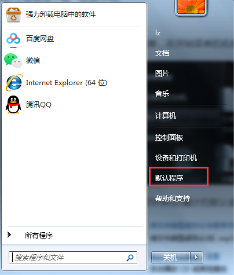Launch Internet Explorer (64 位) icon
This screenshot has height=275, width=234.
coord(14,83)
